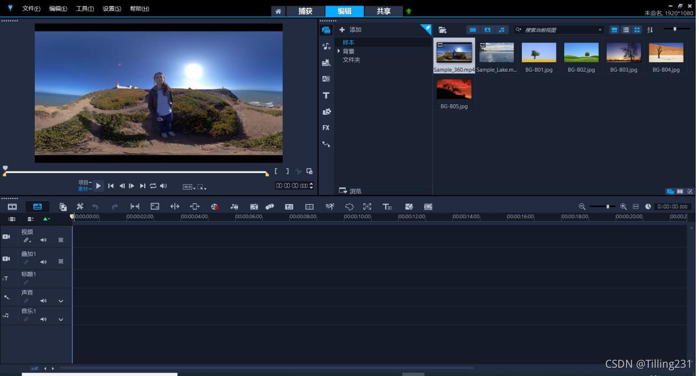
Task: Click the timeline zoom slider
Action: point(607,207)
